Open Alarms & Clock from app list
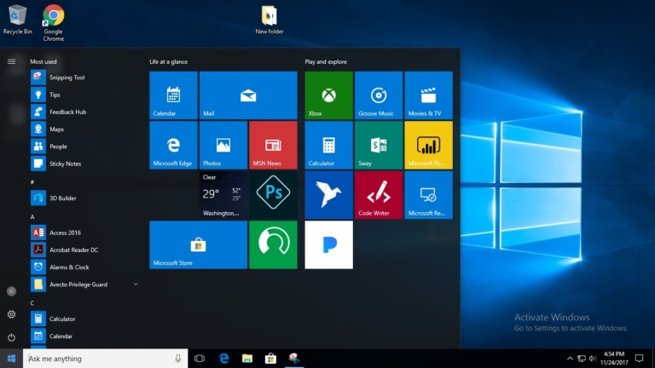This screenshot has width=655, height=368. point(84,267)
